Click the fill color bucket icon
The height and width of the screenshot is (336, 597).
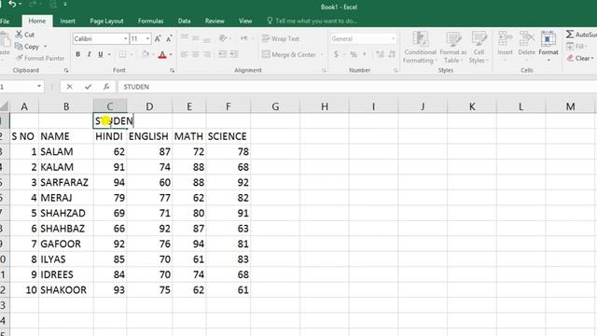(x=146, y=54)
